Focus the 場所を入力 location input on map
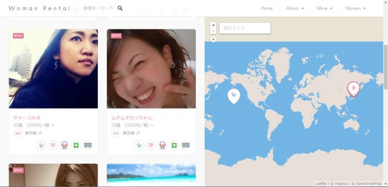Image resolution: width=388 pixels, height=187 pixels. pos(245,28)
